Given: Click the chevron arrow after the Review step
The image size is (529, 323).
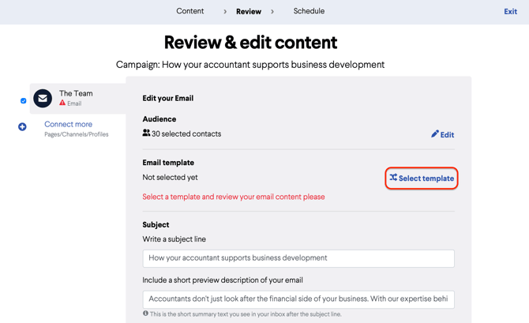Looking at the screenshot, I should click(x=272, y=12).
